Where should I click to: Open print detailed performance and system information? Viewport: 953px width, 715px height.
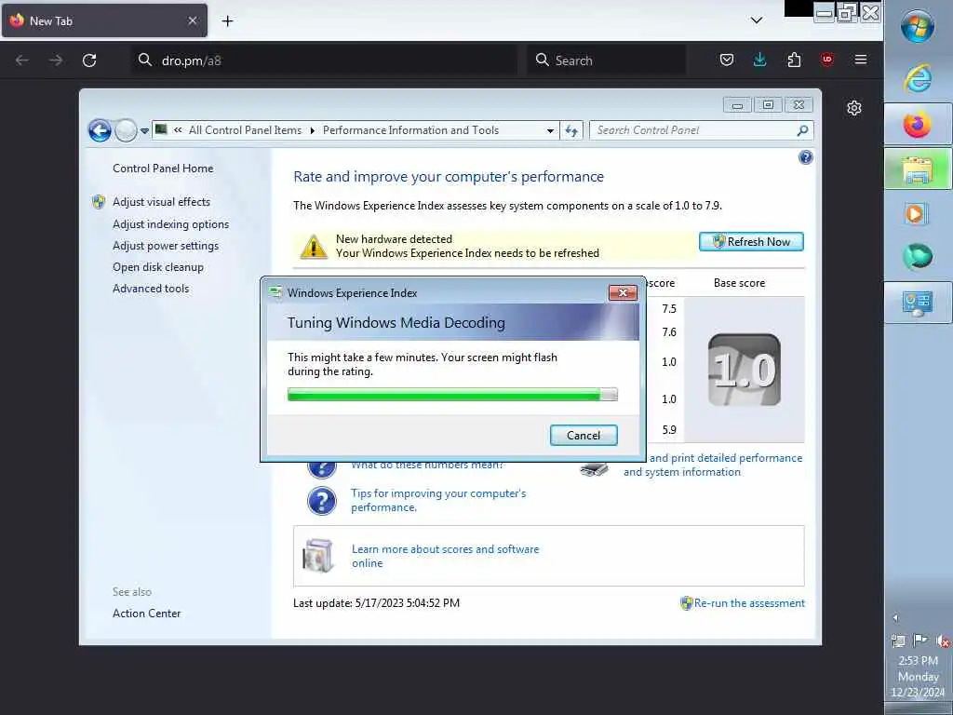point(713,465)
